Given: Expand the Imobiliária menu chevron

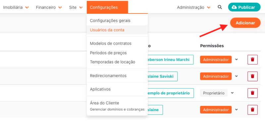Looking at the screenshot, I should (27, 7).
